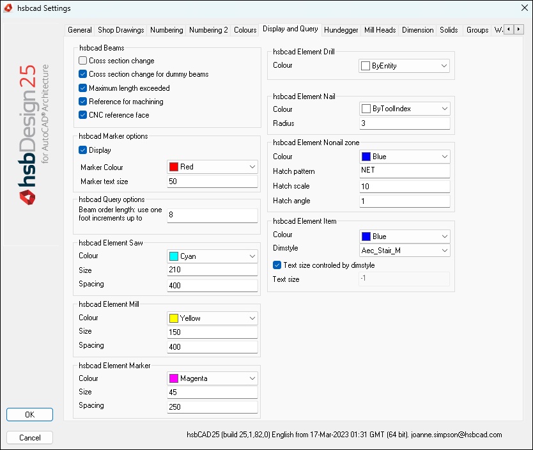
Task: Switch to the General tab
Action: (x=79, y=30)
